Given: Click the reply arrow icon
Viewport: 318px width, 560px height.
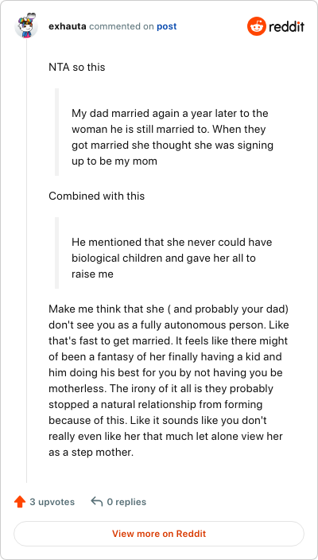Looking at the screenshot, I should pos(97,501).
